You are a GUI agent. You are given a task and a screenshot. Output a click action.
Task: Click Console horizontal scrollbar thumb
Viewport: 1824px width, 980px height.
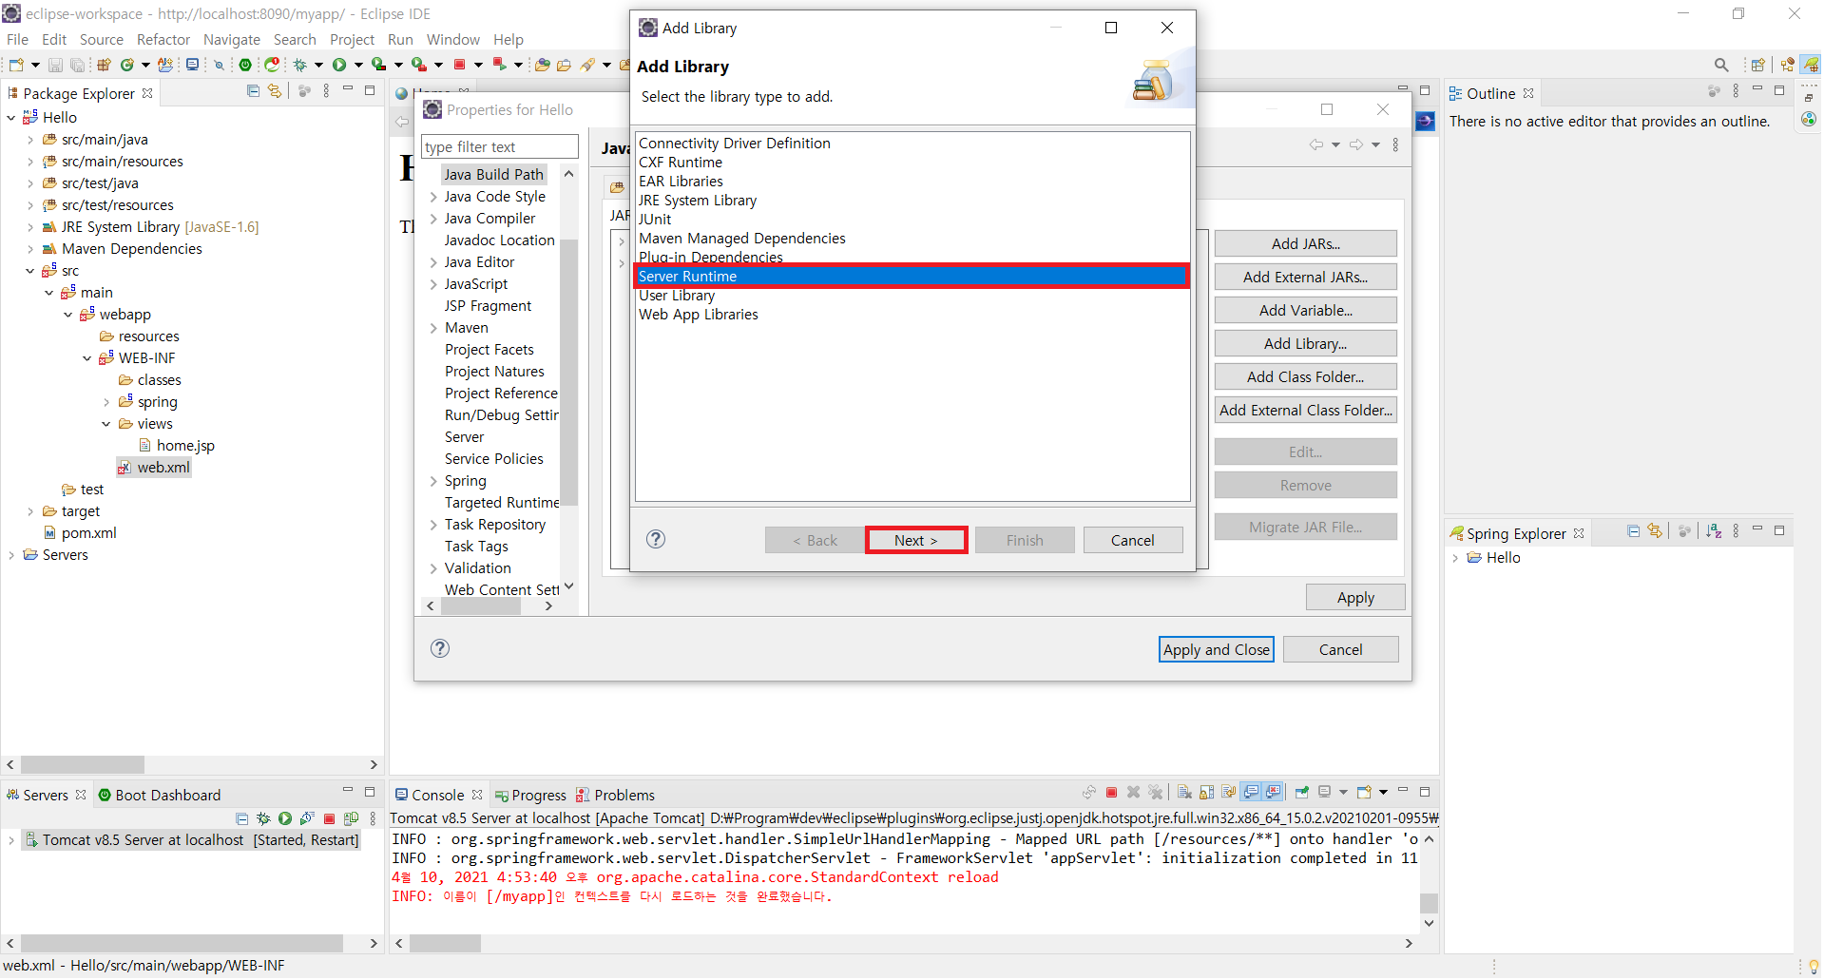click(445, 944)
